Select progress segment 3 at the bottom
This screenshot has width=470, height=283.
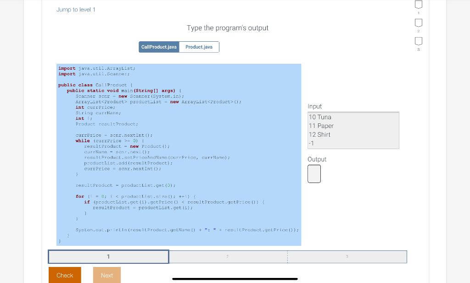(347, 256)
